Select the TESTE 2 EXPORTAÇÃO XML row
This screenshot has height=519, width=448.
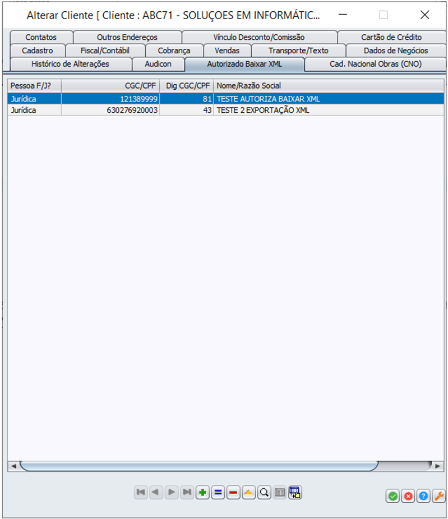point(262,111)
